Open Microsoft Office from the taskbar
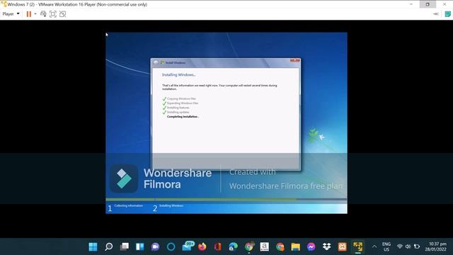The height and width of the screenshot is (255, 453). pyautogui.click(x=217, y=246)
